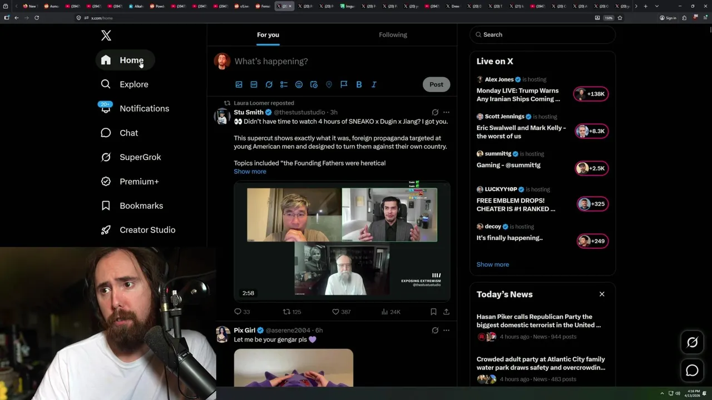712x400 pixels.
Task: Open floating chat messages button
Action: tap(692, 371)
